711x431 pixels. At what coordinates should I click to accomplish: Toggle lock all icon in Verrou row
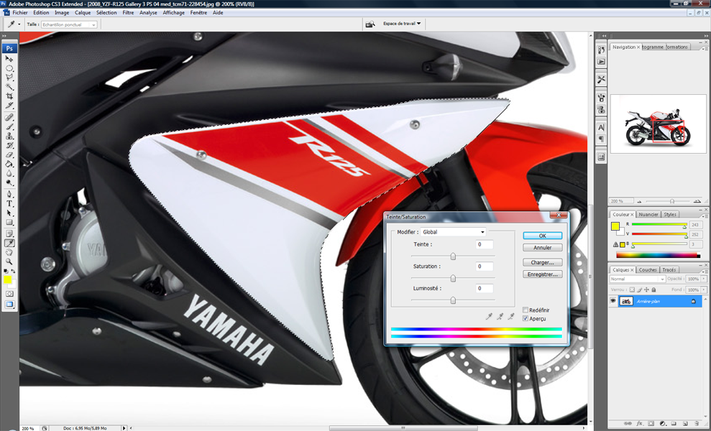click(x=653, y=289)
